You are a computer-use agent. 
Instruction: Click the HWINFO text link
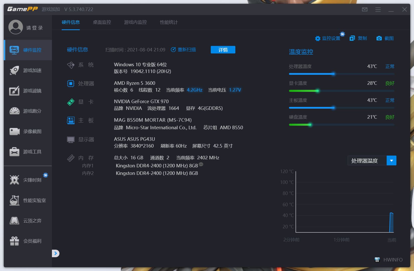tap(393, 260)
